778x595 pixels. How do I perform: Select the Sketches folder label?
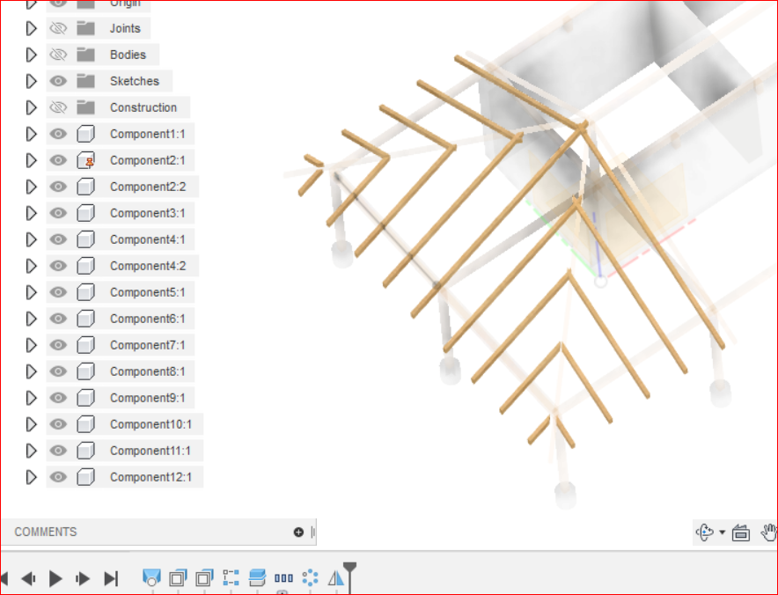click(135, 81)
